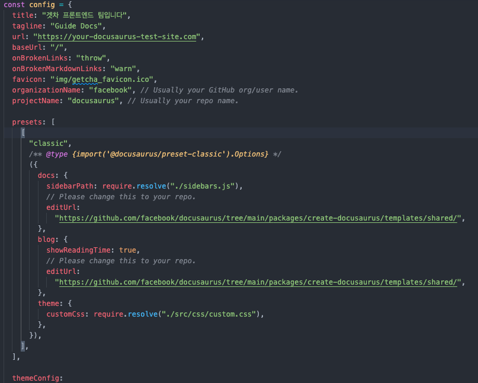478x383 pixels.
Task: Open the your-docusaurus-test-site.com URL link
Action: click(x=117, y=37)
